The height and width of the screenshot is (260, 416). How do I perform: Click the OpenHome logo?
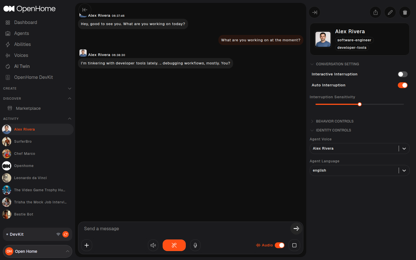tap(29, 9)
